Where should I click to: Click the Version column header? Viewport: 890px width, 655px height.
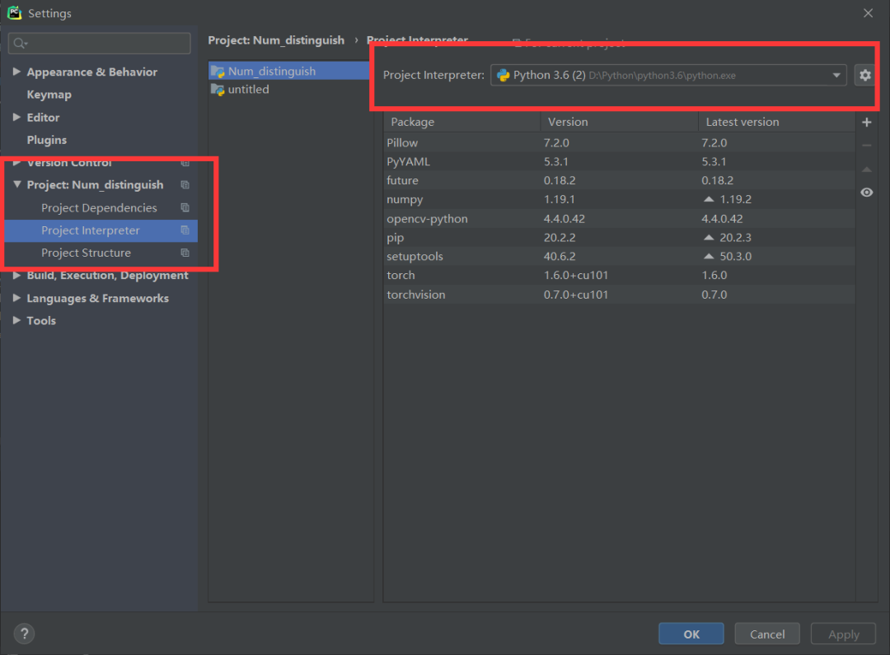[619, 122]
